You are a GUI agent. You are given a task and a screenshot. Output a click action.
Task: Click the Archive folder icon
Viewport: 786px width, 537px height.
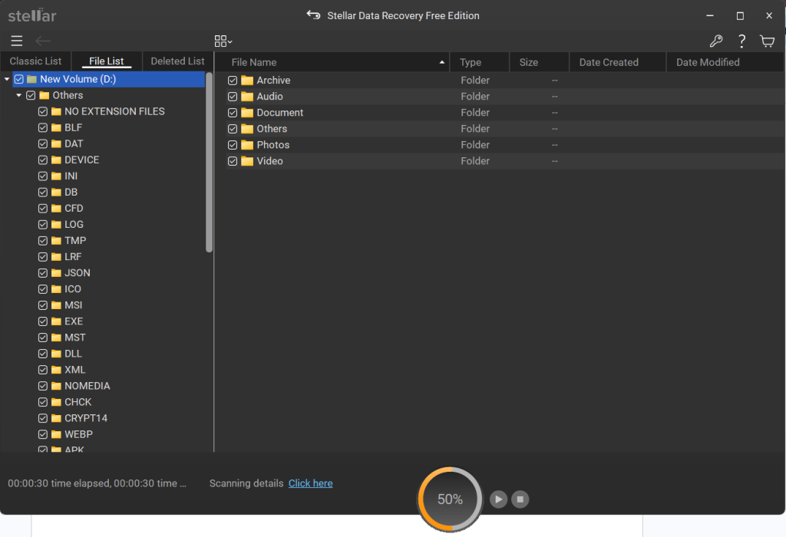pos(247,80)
